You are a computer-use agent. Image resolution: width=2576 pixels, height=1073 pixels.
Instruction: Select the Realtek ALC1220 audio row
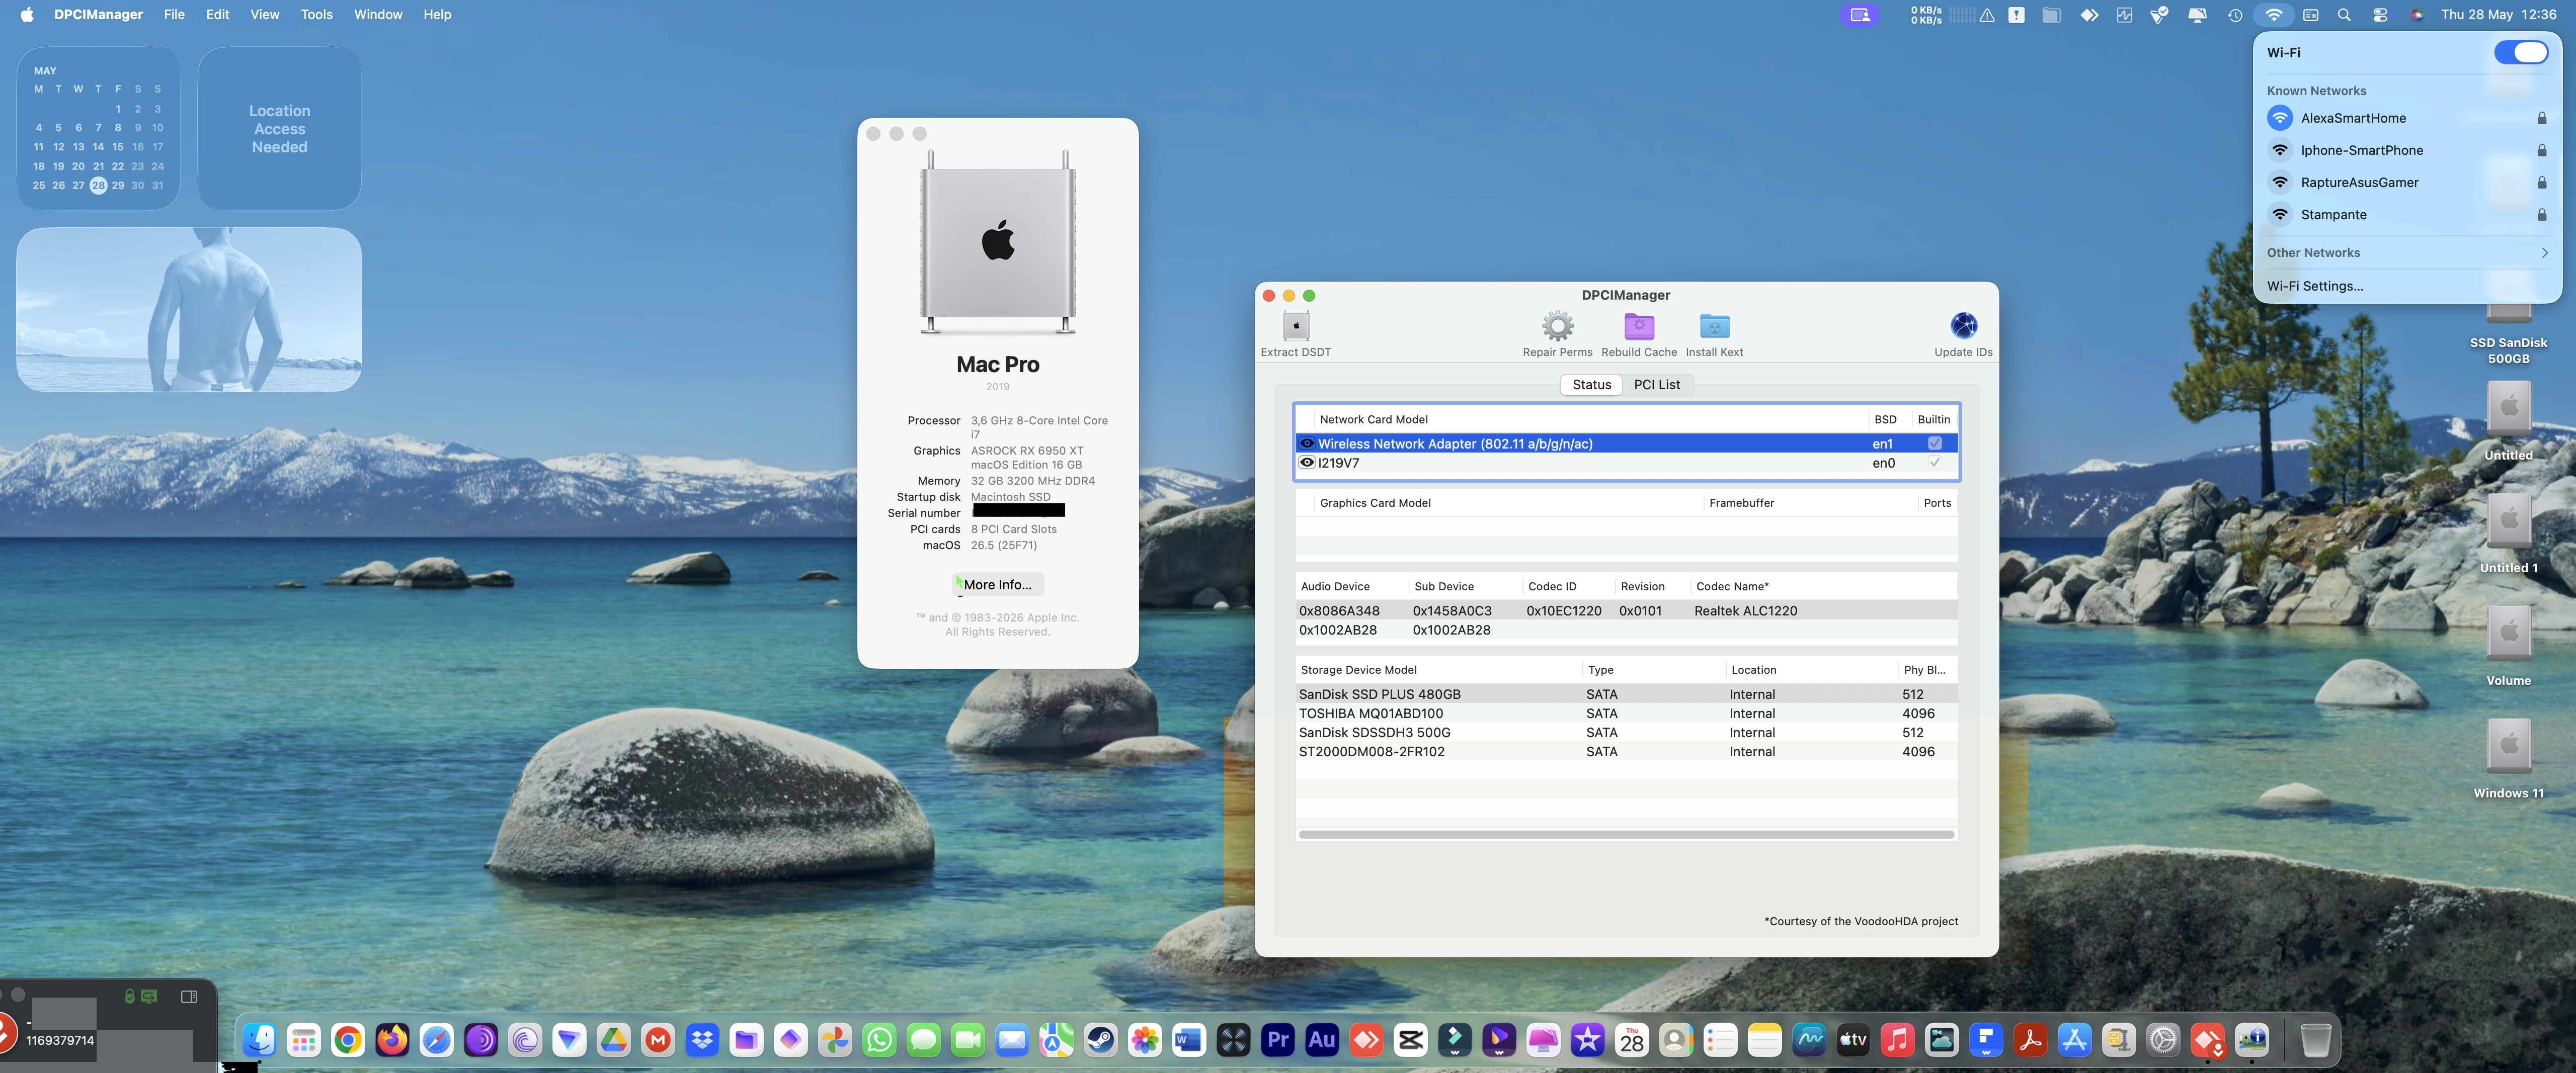(1626, 610)
